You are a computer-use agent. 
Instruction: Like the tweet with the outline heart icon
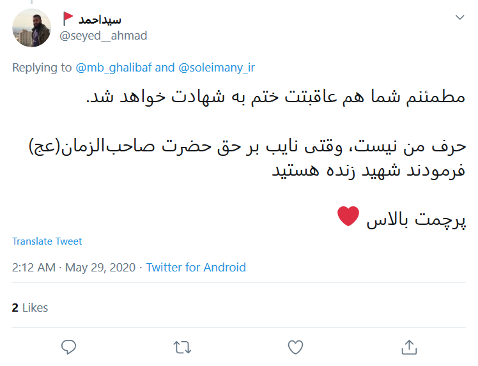tap(295, 346)
